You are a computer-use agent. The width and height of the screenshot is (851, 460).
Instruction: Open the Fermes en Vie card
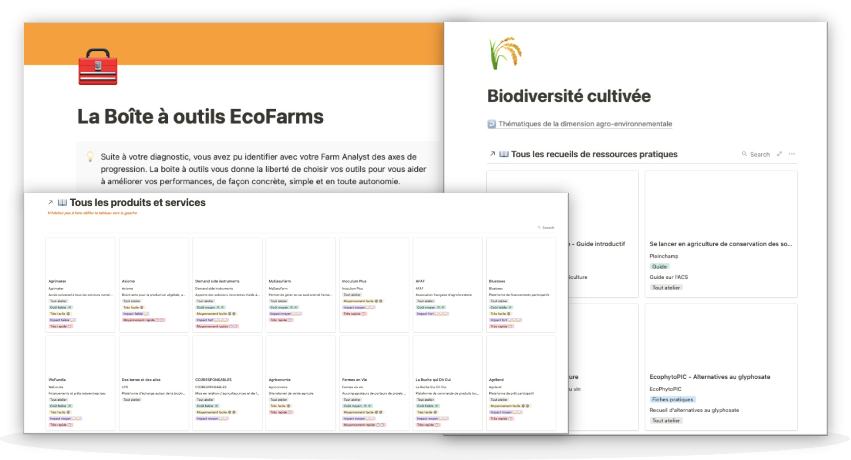point(374,383)
